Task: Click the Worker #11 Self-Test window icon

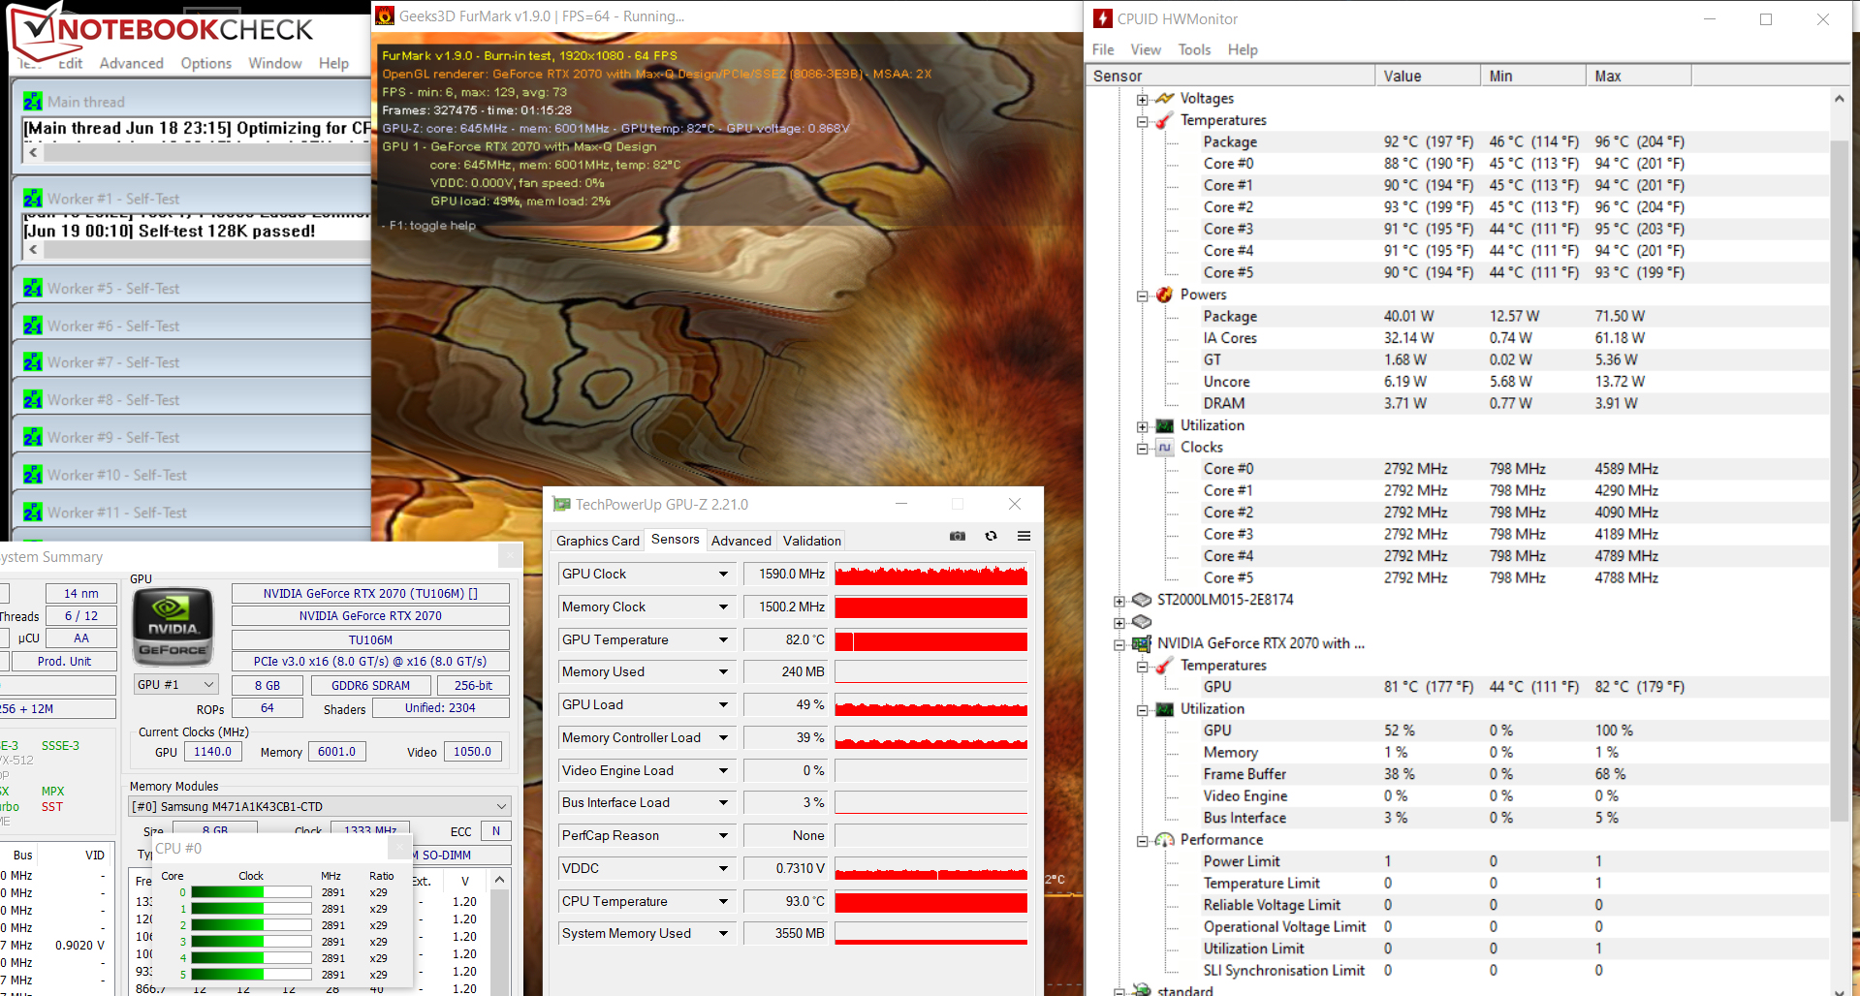Action: tap(33, 513)
